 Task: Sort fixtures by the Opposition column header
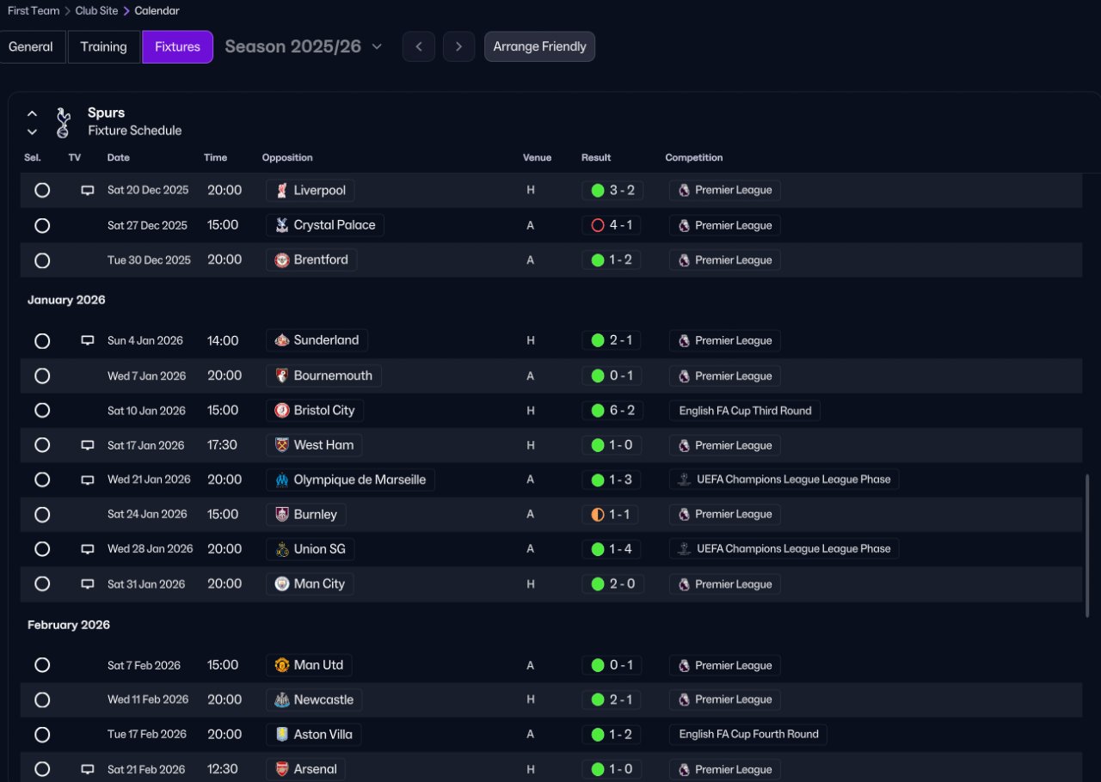tap(287, 157)
